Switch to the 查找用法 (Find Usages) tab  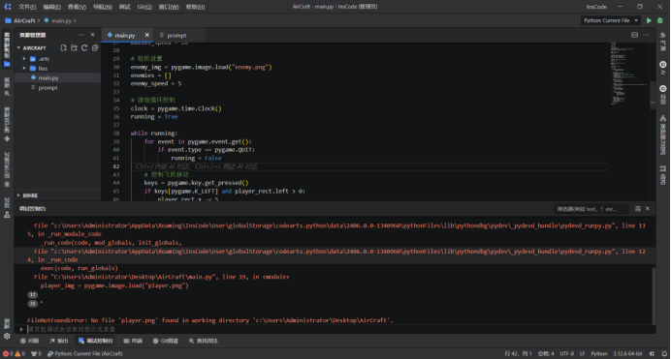(x=204, y=341)
